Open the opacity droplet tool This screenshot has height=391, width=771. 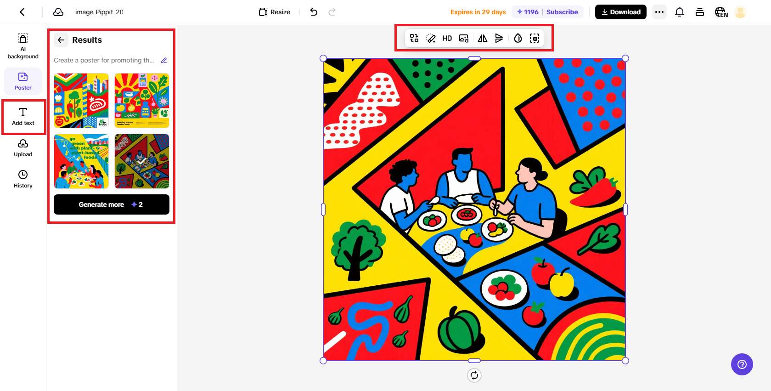pos(518,39)
